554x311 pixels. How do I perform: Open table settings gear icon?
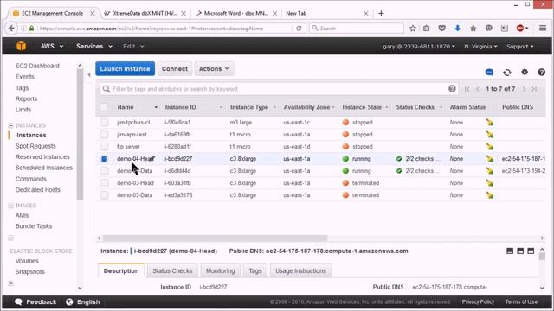pyautogui.click(x=525, y=72)
